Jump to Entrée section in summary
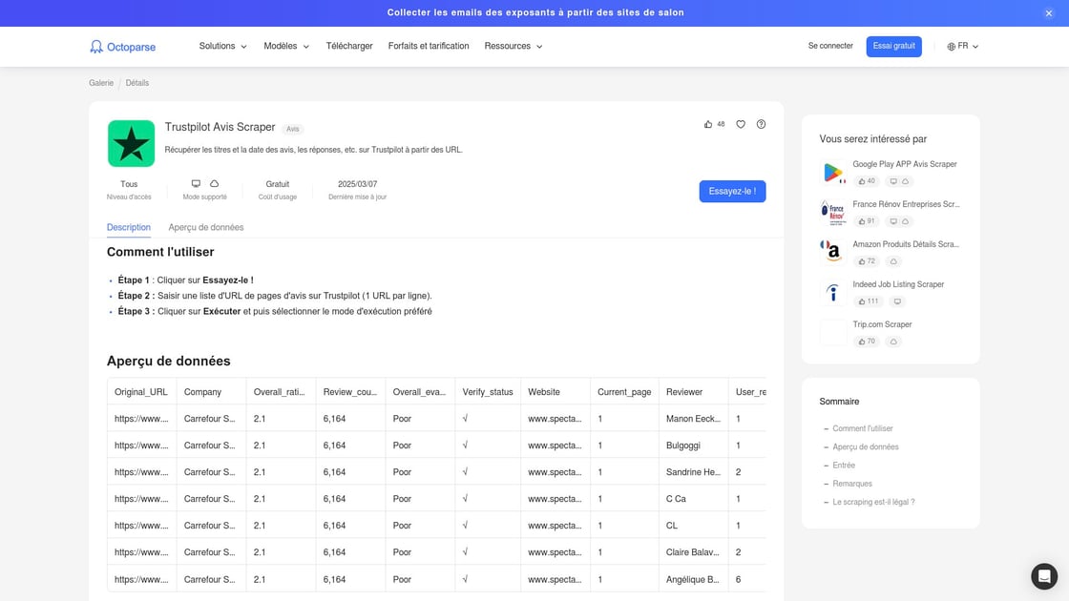Screen dimensions: 1069x601 pyautogui.click(x=844, y=466)
